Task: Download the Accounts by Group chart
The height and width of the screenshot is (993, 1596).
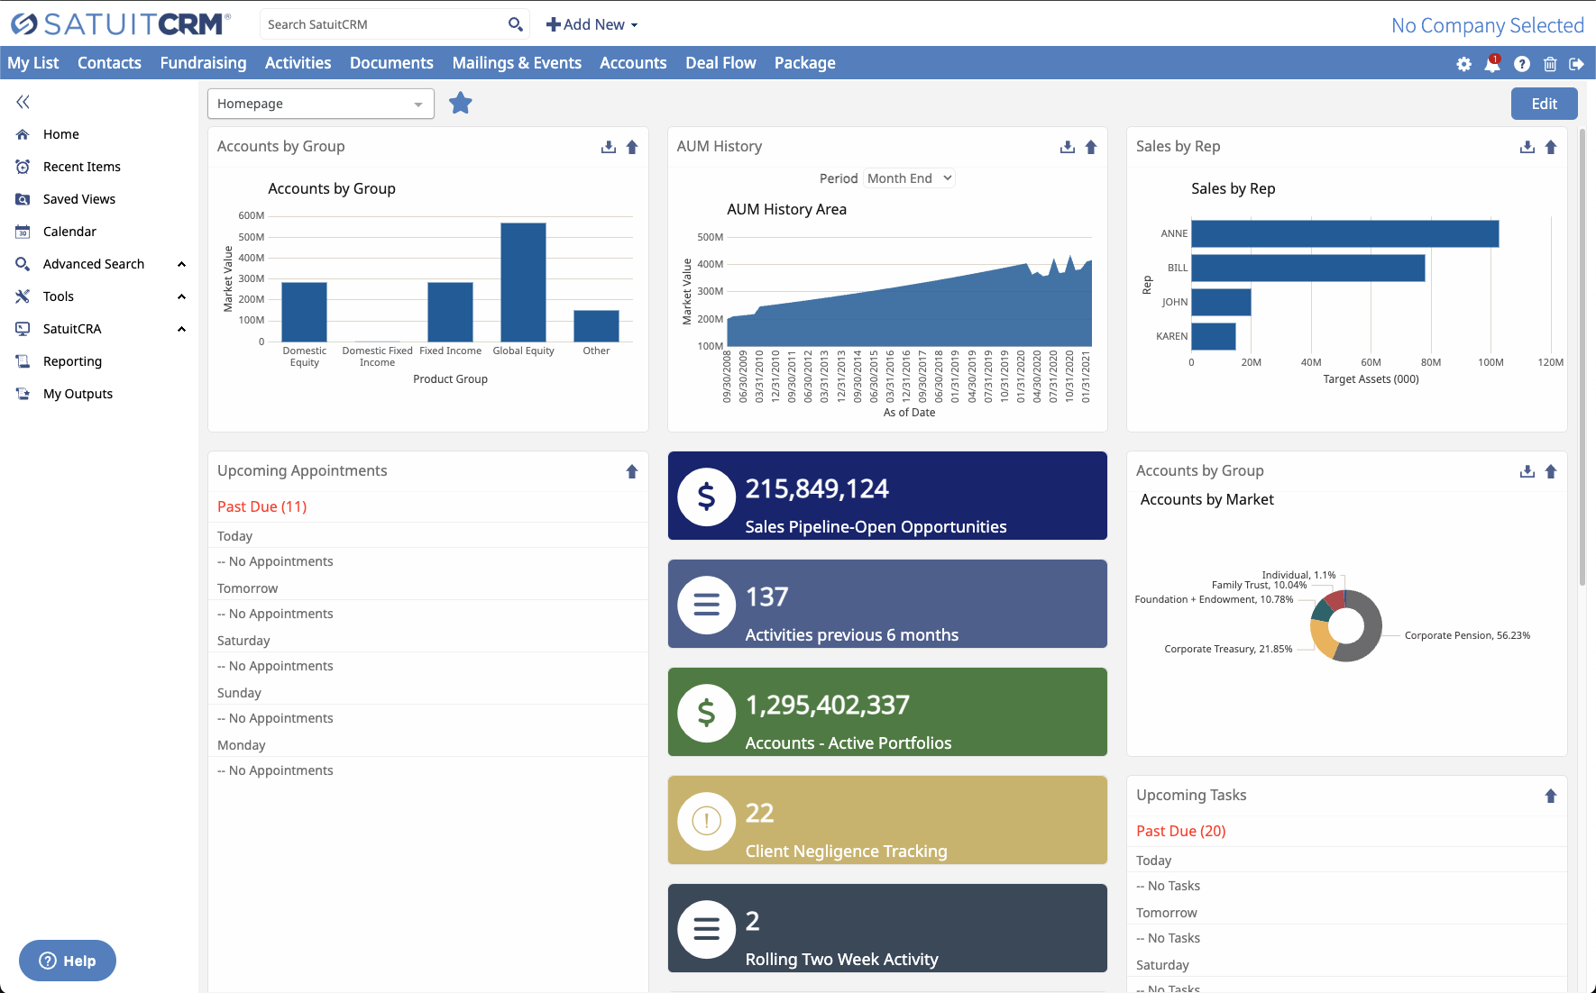Action: 609,146
